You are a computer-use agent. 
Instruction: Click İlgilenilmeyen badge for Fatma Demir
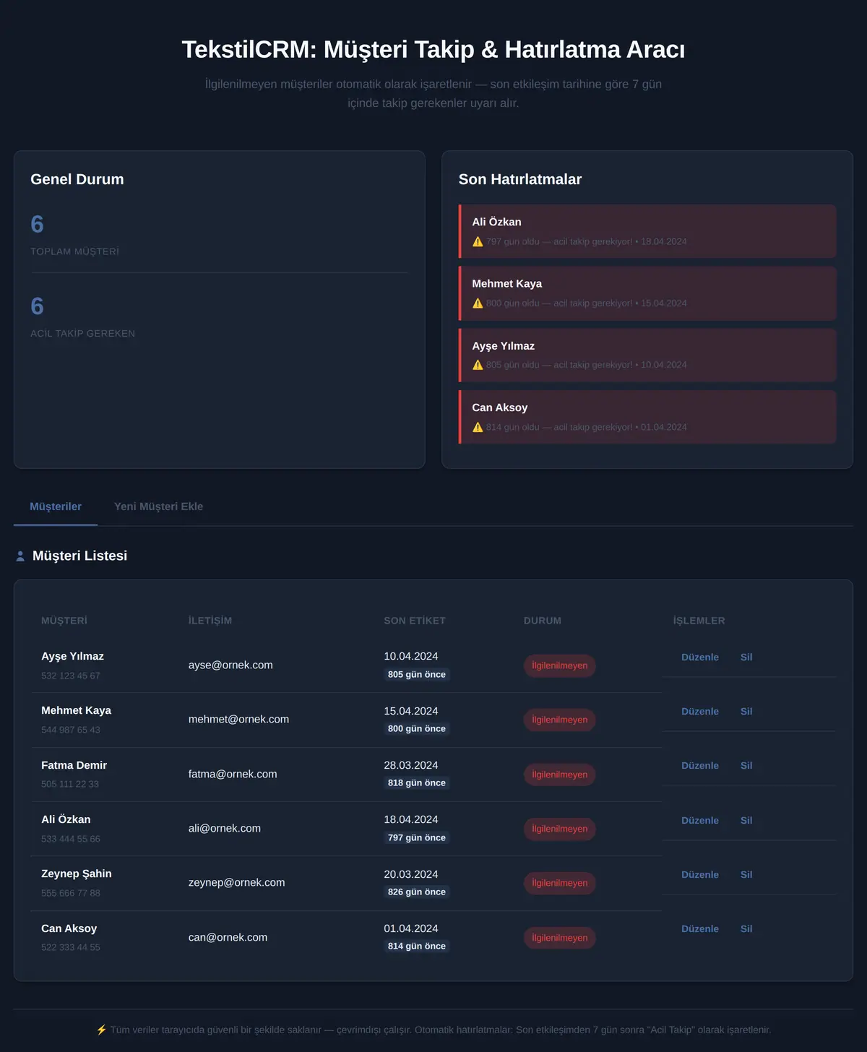(560, 775)
